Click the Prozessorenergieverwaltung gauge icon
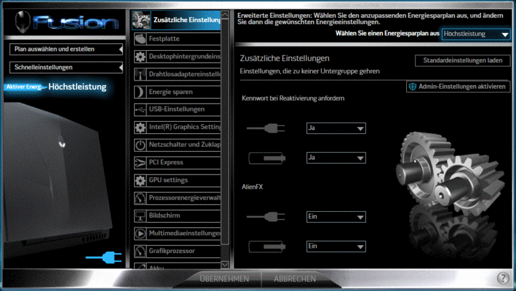This screenshot has height=291, width=516. (x=140, y=198)
